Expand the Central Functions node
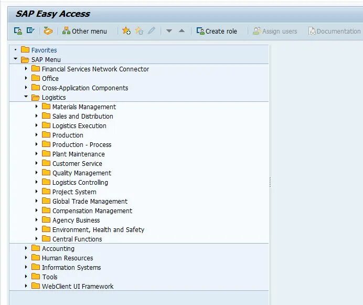This screenshot has height=305, width=363. pos(36,238)
